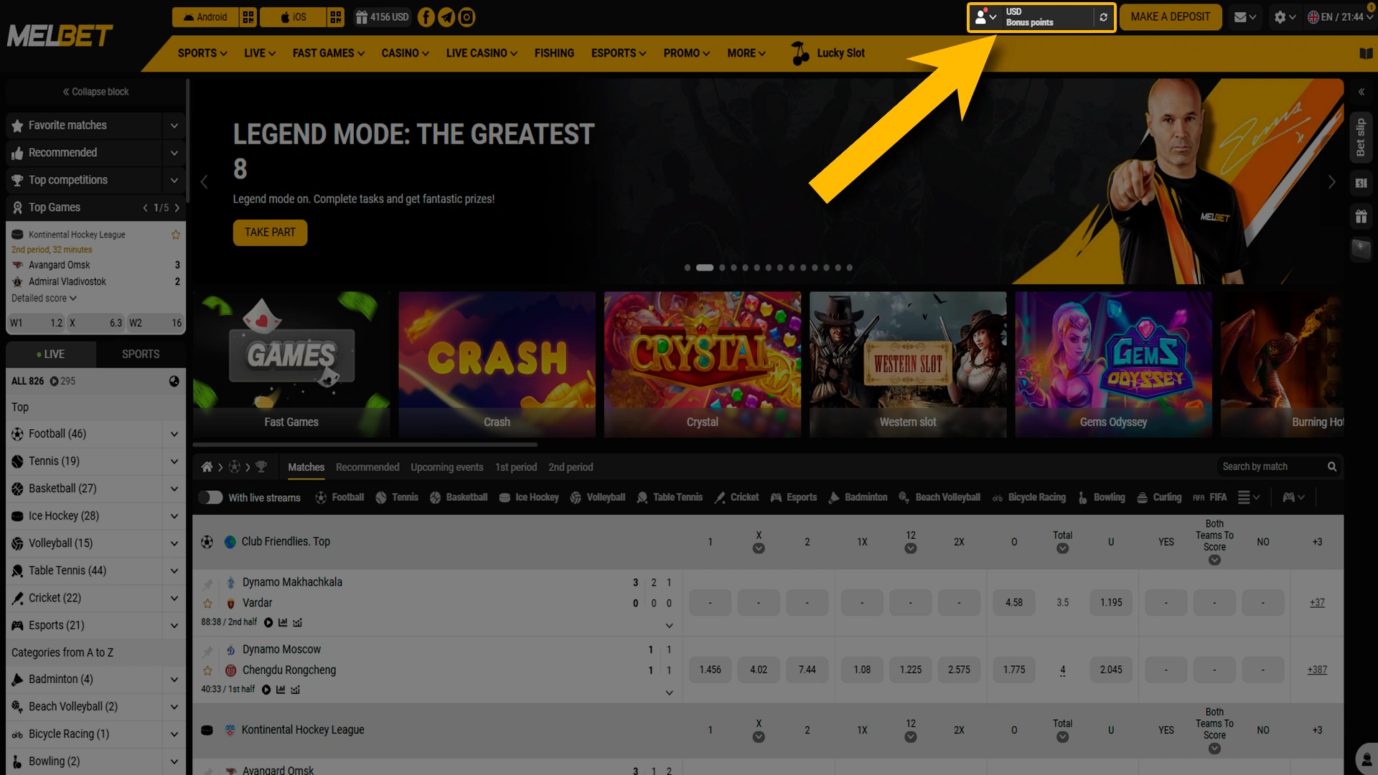Open the settings gear menu
Screen dimensions: 1378x775
1284,17
